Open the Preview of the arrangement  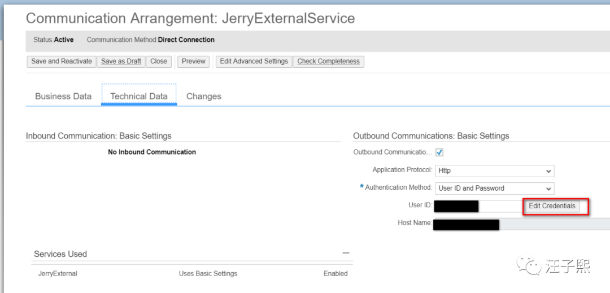[194, 62]
